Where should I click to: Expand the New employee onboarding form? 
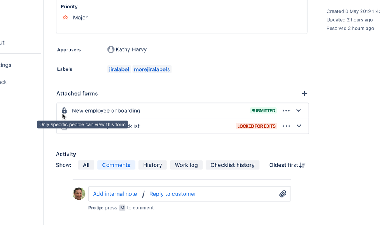tap(299, 110)
